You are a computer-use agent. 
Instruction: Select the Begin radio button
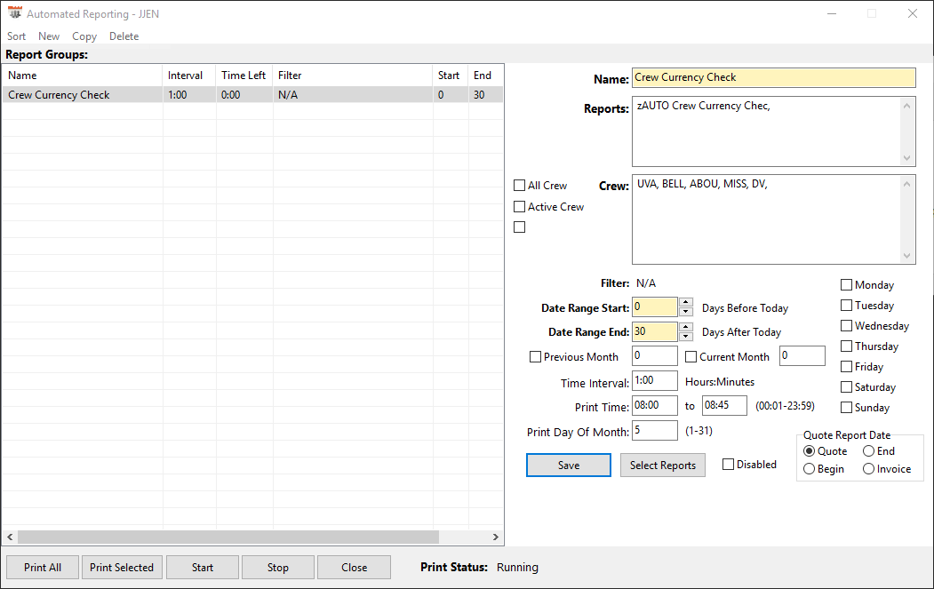pos(809,469)
